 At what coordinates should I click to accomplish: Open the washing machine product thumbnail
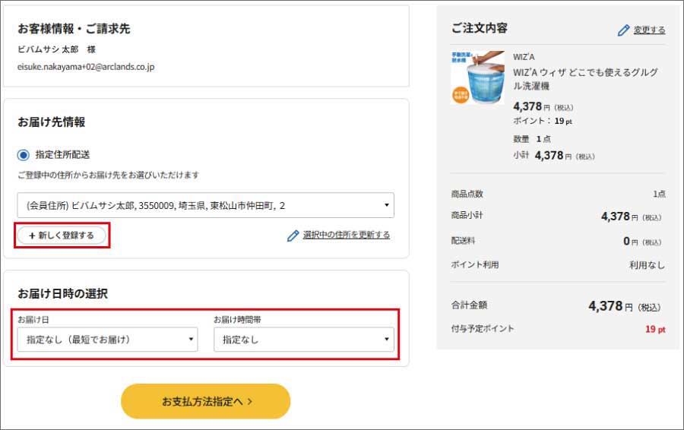[477, 77]
